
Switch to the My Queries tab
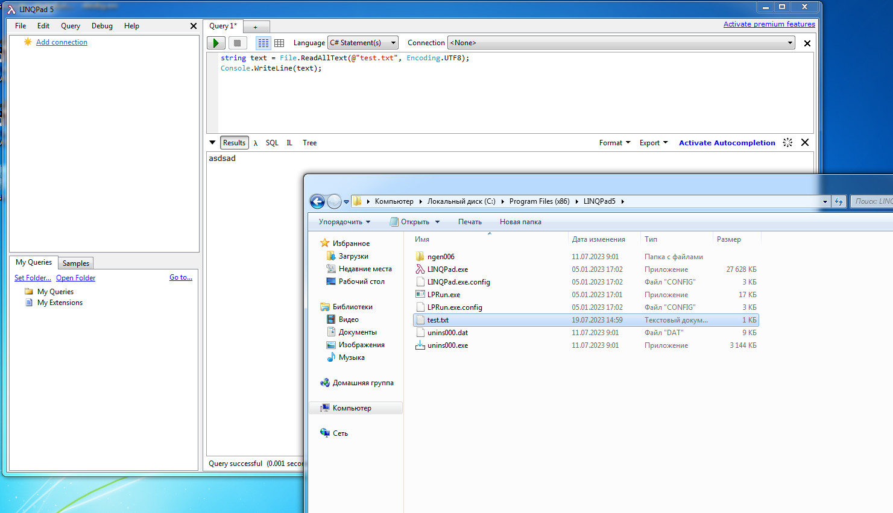click(x=34, y=262)
